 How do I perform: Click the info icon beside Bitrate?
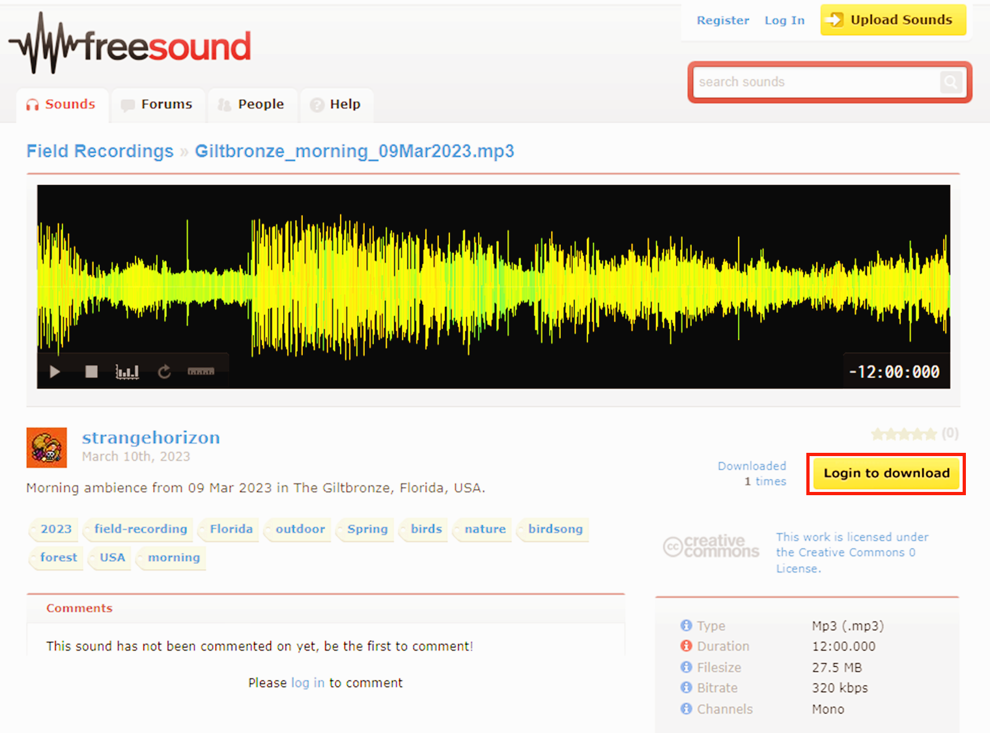[686, 687]
